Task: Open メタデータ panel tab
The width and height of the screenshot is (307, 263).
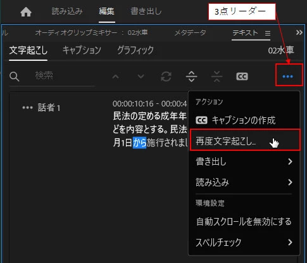Action: pyautogui.click(x=190, y=33)
